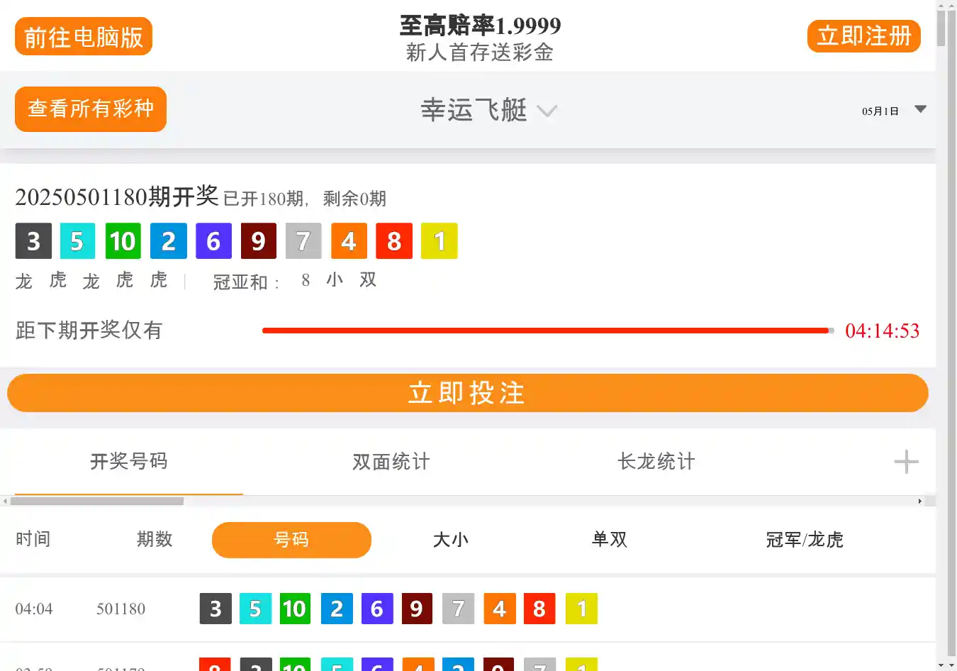Switch the view to 大小
The width and height of the screenshot is (957, 671).
click(451, 540)
